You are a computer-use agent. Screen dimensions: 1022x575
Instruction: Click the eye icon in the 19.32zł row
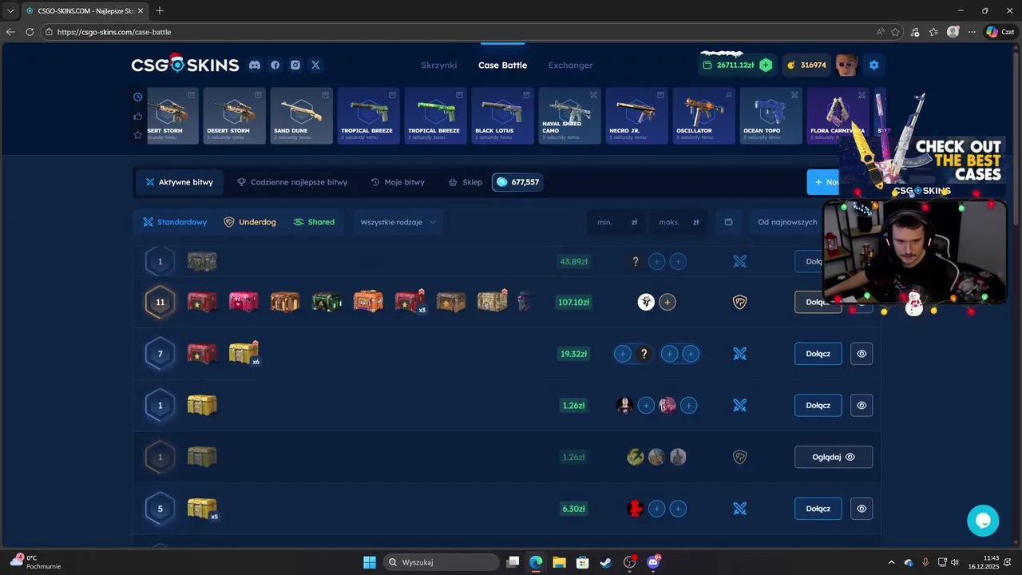coord(862,354)
